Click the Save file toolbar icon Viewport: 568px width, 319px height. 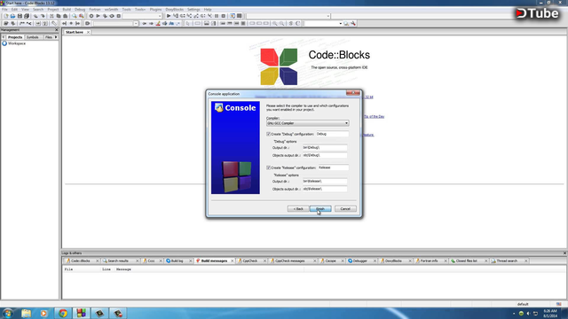point(20,16)
